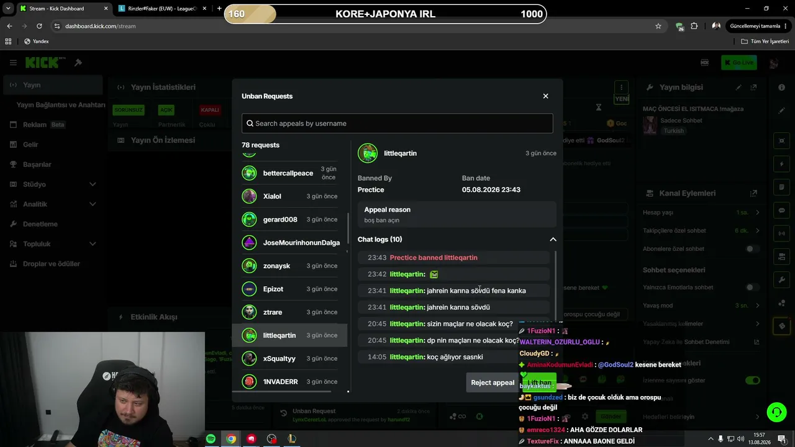The width and height of the screenshot is (795, 447).
Task: Open Hesap yaşı setting chevron
Action: 757,212
